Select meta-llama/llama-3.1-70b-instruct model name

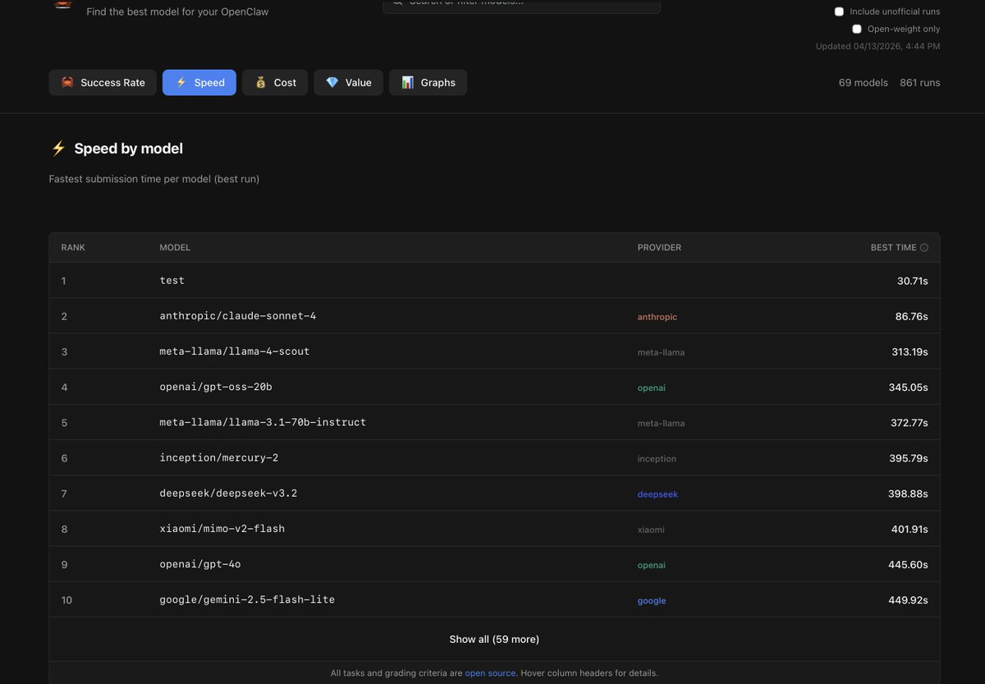(x=263, y=422)
